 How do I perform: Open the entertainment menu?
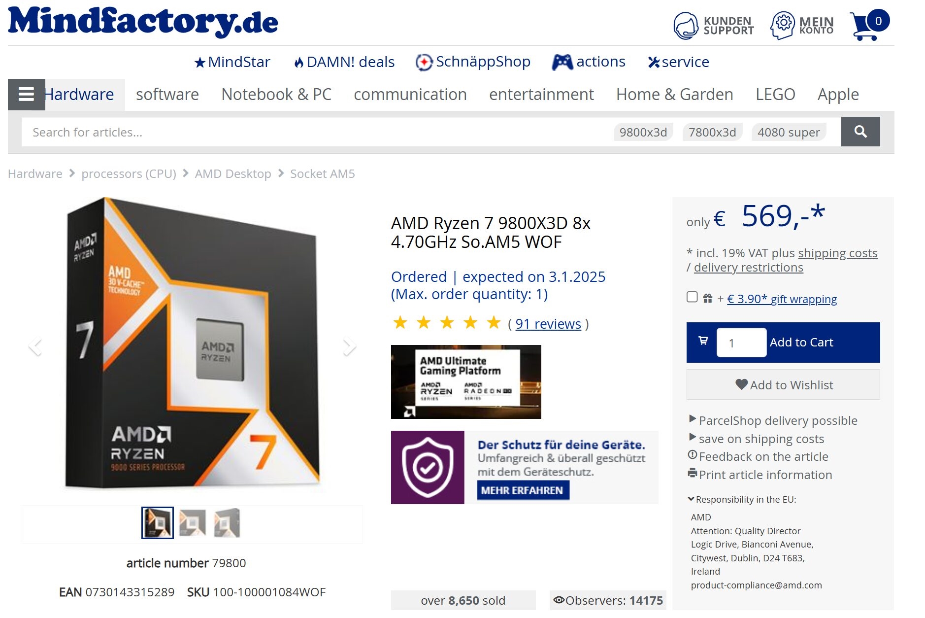pos(541,94)
